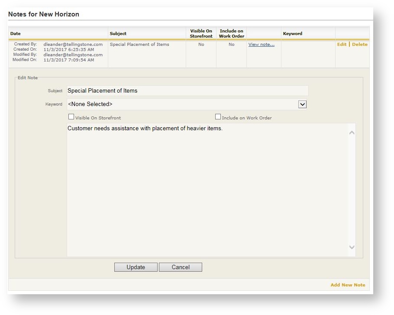Open the View note link
The width and height of the screenshot is (394, 315).
click(x=261, y=44)
